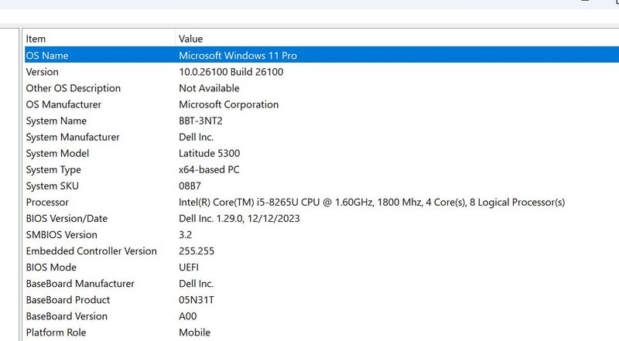Click the 255.255 controller version value

pyautogui.click(x=197, y=251)
